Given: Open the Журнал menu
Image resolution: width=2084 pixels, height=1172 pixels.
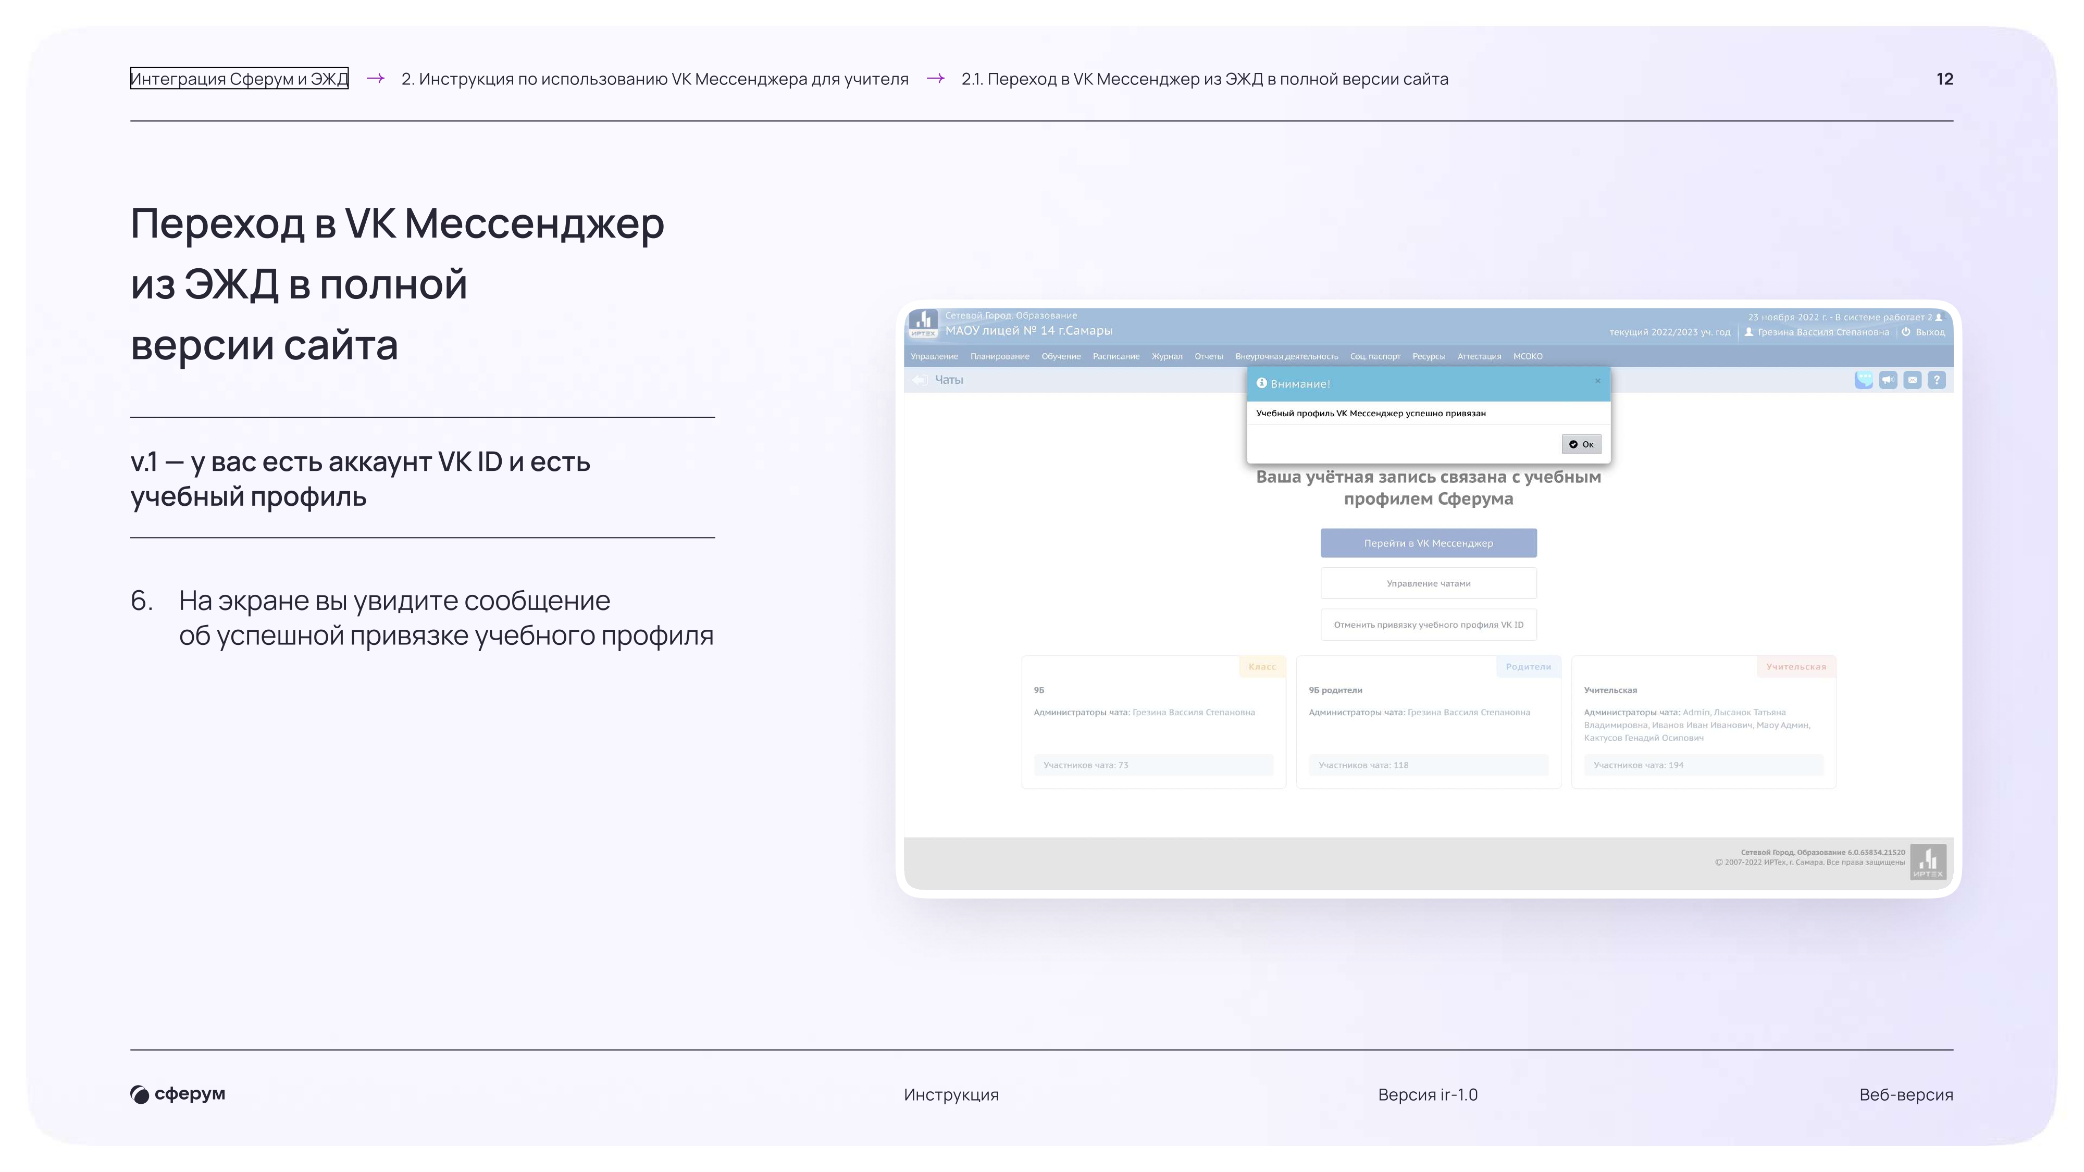Looking at the screenshot, I should tap(1168, 357).
